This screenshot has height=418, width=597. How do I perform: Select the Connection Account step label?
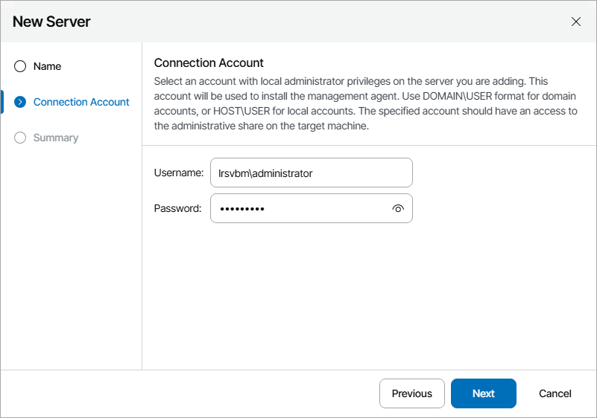coord(81,102)
